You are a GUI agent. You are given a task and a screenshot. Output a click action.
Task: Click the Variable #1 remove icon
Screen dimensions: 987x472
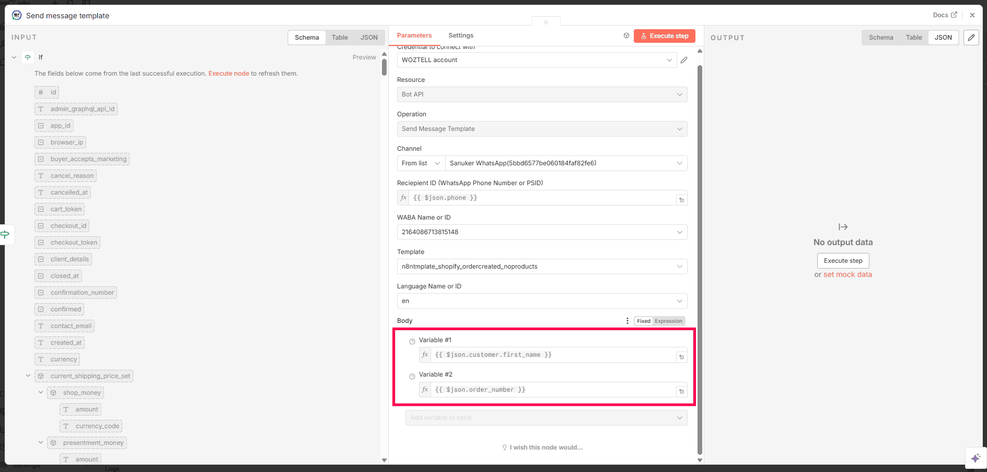(412, 342)
